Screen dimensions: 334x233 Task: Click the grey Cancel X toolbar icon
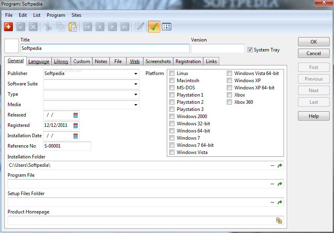(33, 27)
